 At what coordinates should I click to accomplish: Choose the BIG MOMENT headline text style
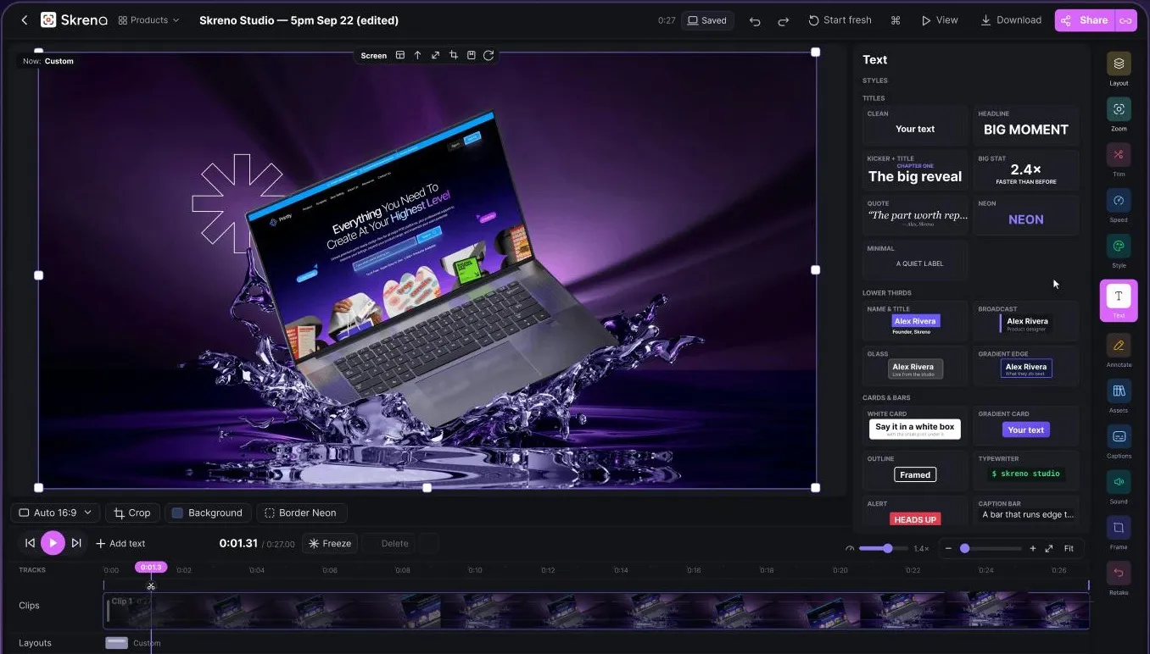point(1026,125)
